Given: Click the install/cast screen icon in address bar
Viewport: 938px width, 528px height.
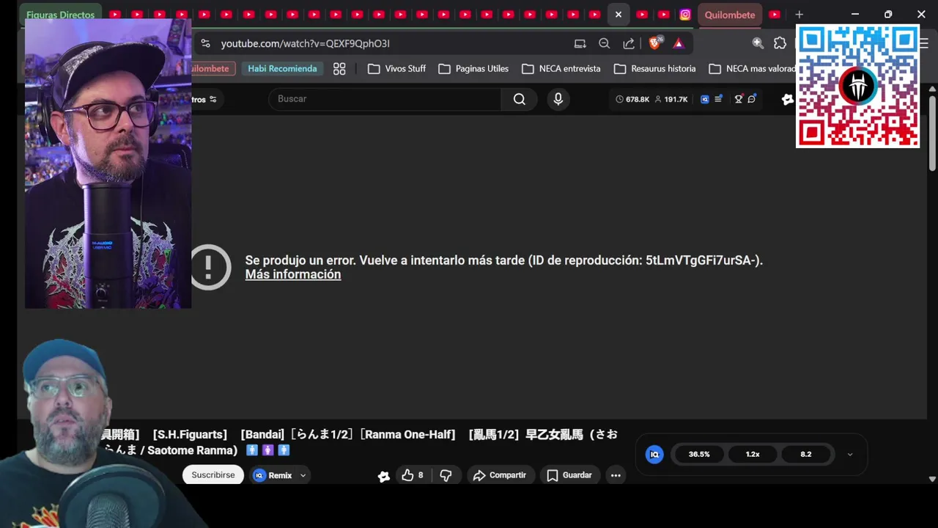Looking at the screenshot, I should pyautogui.click(x=580, y=43).
